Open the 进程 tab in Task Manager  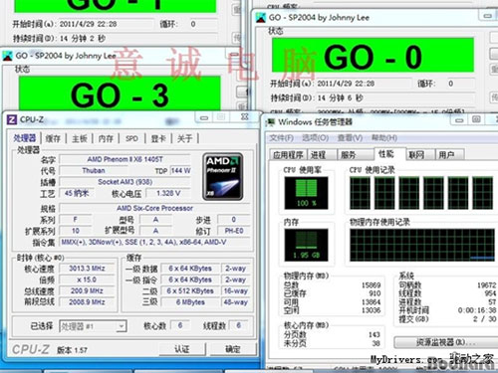[x=318, y=155]
